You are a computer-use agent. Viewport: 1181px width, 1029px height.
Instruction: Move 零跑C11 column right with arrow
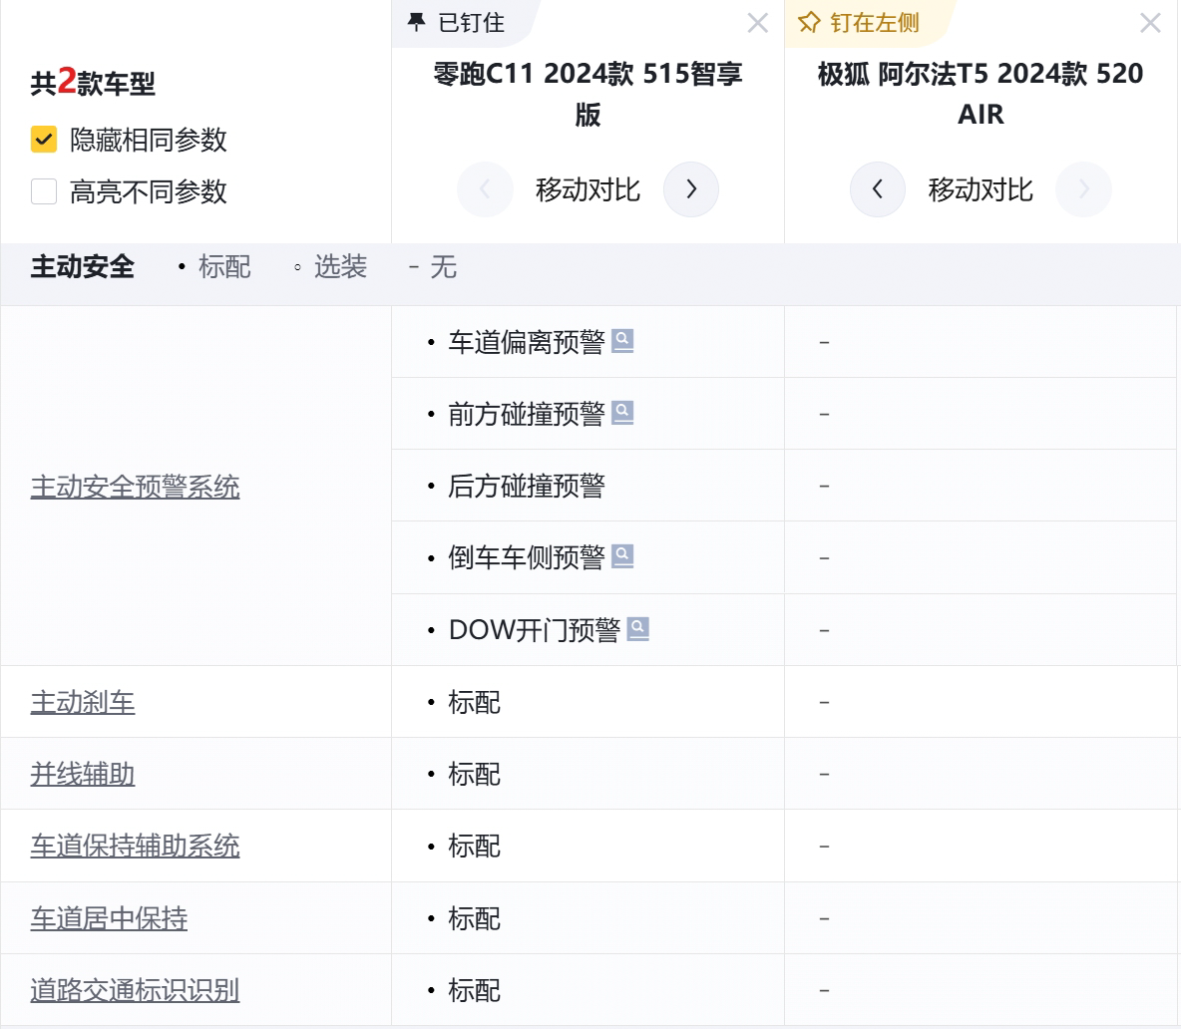[690, 188]
